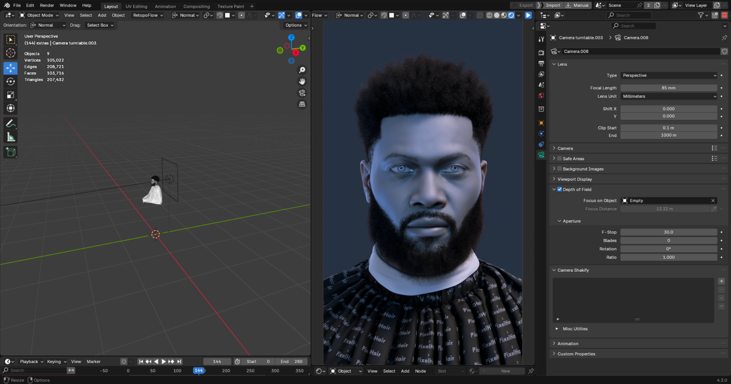Activate the Measure tool
Viewport: 731px width, 384px height.
[10, 137]
